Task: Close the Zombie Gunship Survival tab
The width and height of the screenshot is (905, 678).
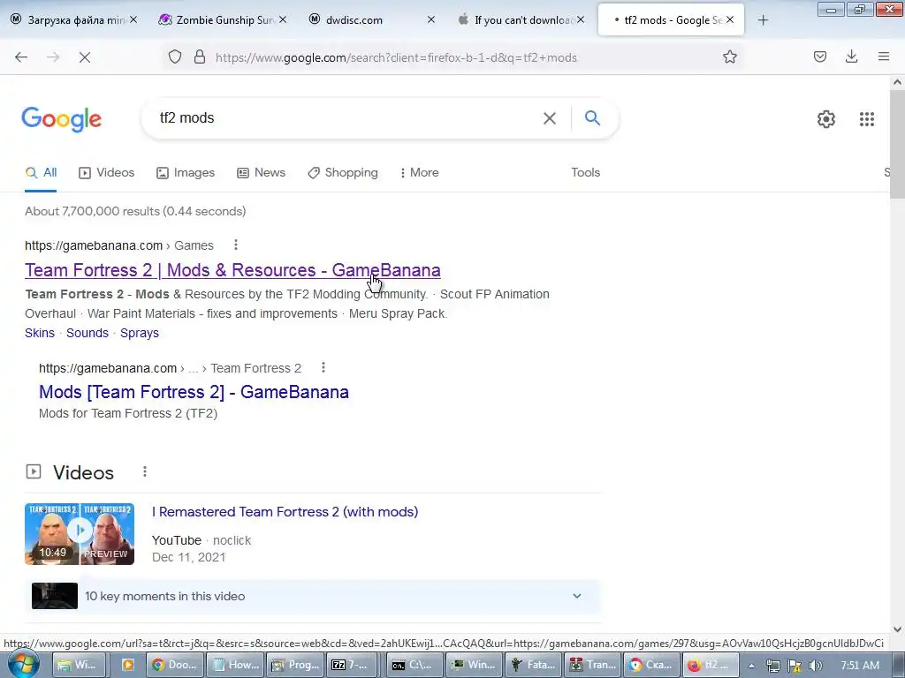Action: (283, 19)
